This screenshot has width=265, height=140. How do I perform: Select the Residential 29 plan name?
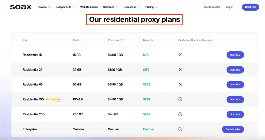pyautogui.click(x=32, y=70)
